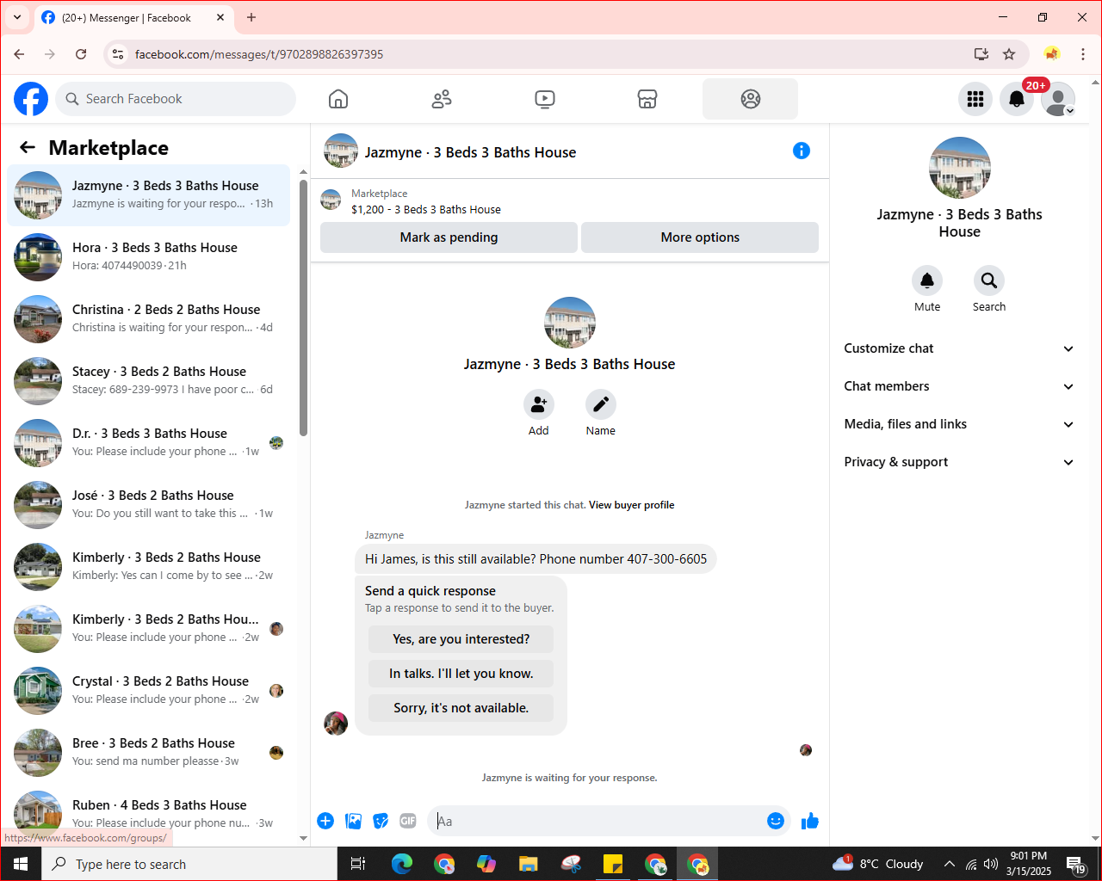Attach a file with the photo icon
Viewport: 1102px width, 881px height.
(x=353, y=821)
